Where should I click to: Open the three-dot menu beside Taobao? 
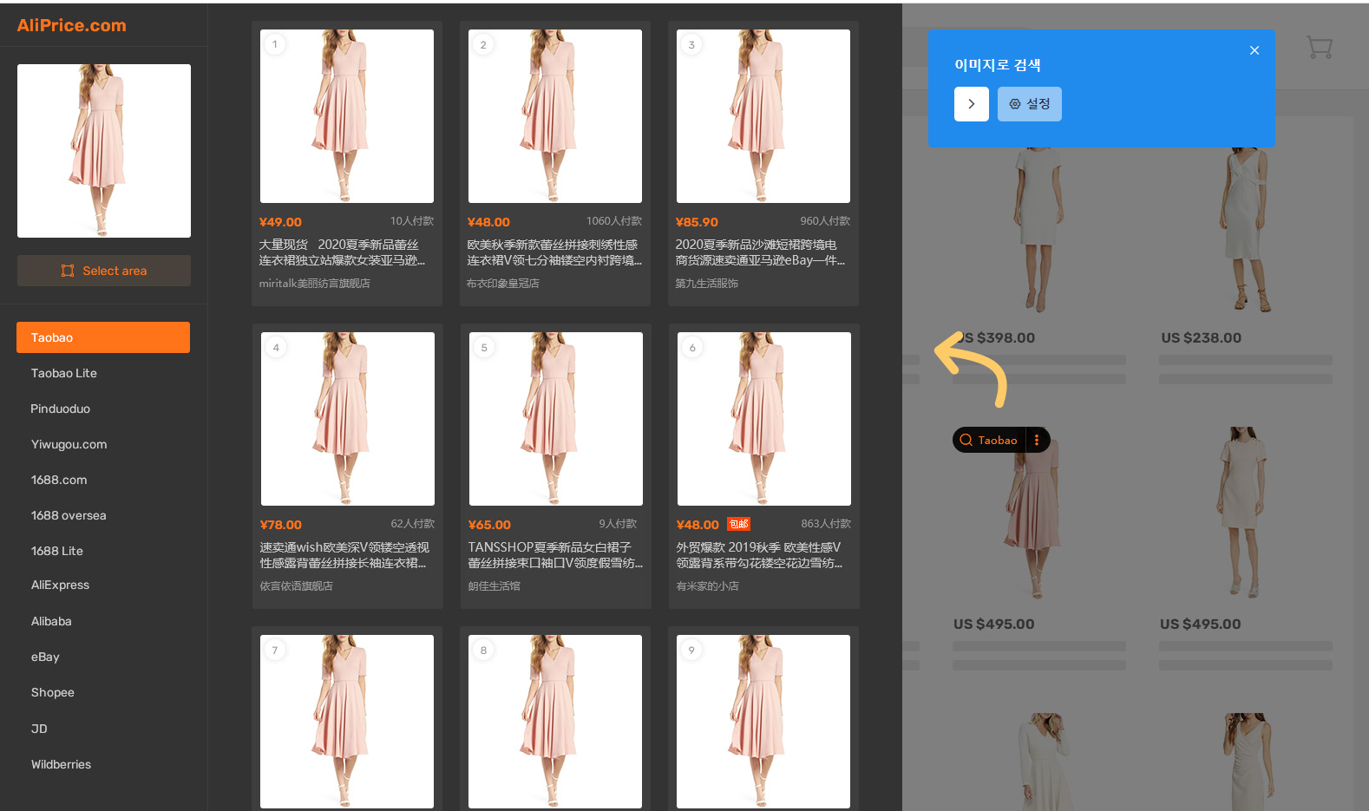pos(1037,440)
